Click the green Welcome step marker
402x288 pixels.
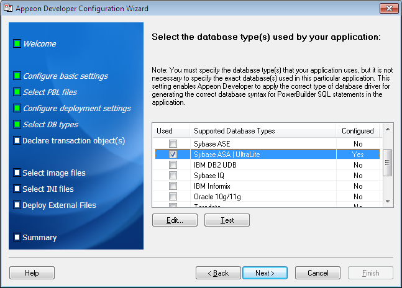point(17,43)
